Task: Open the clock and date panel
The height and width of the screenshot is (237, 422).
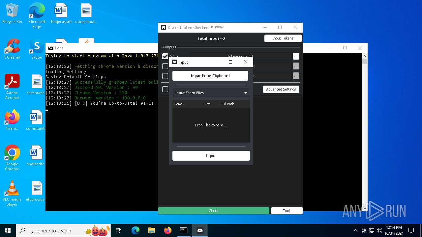Action: [x=394, y=230]
